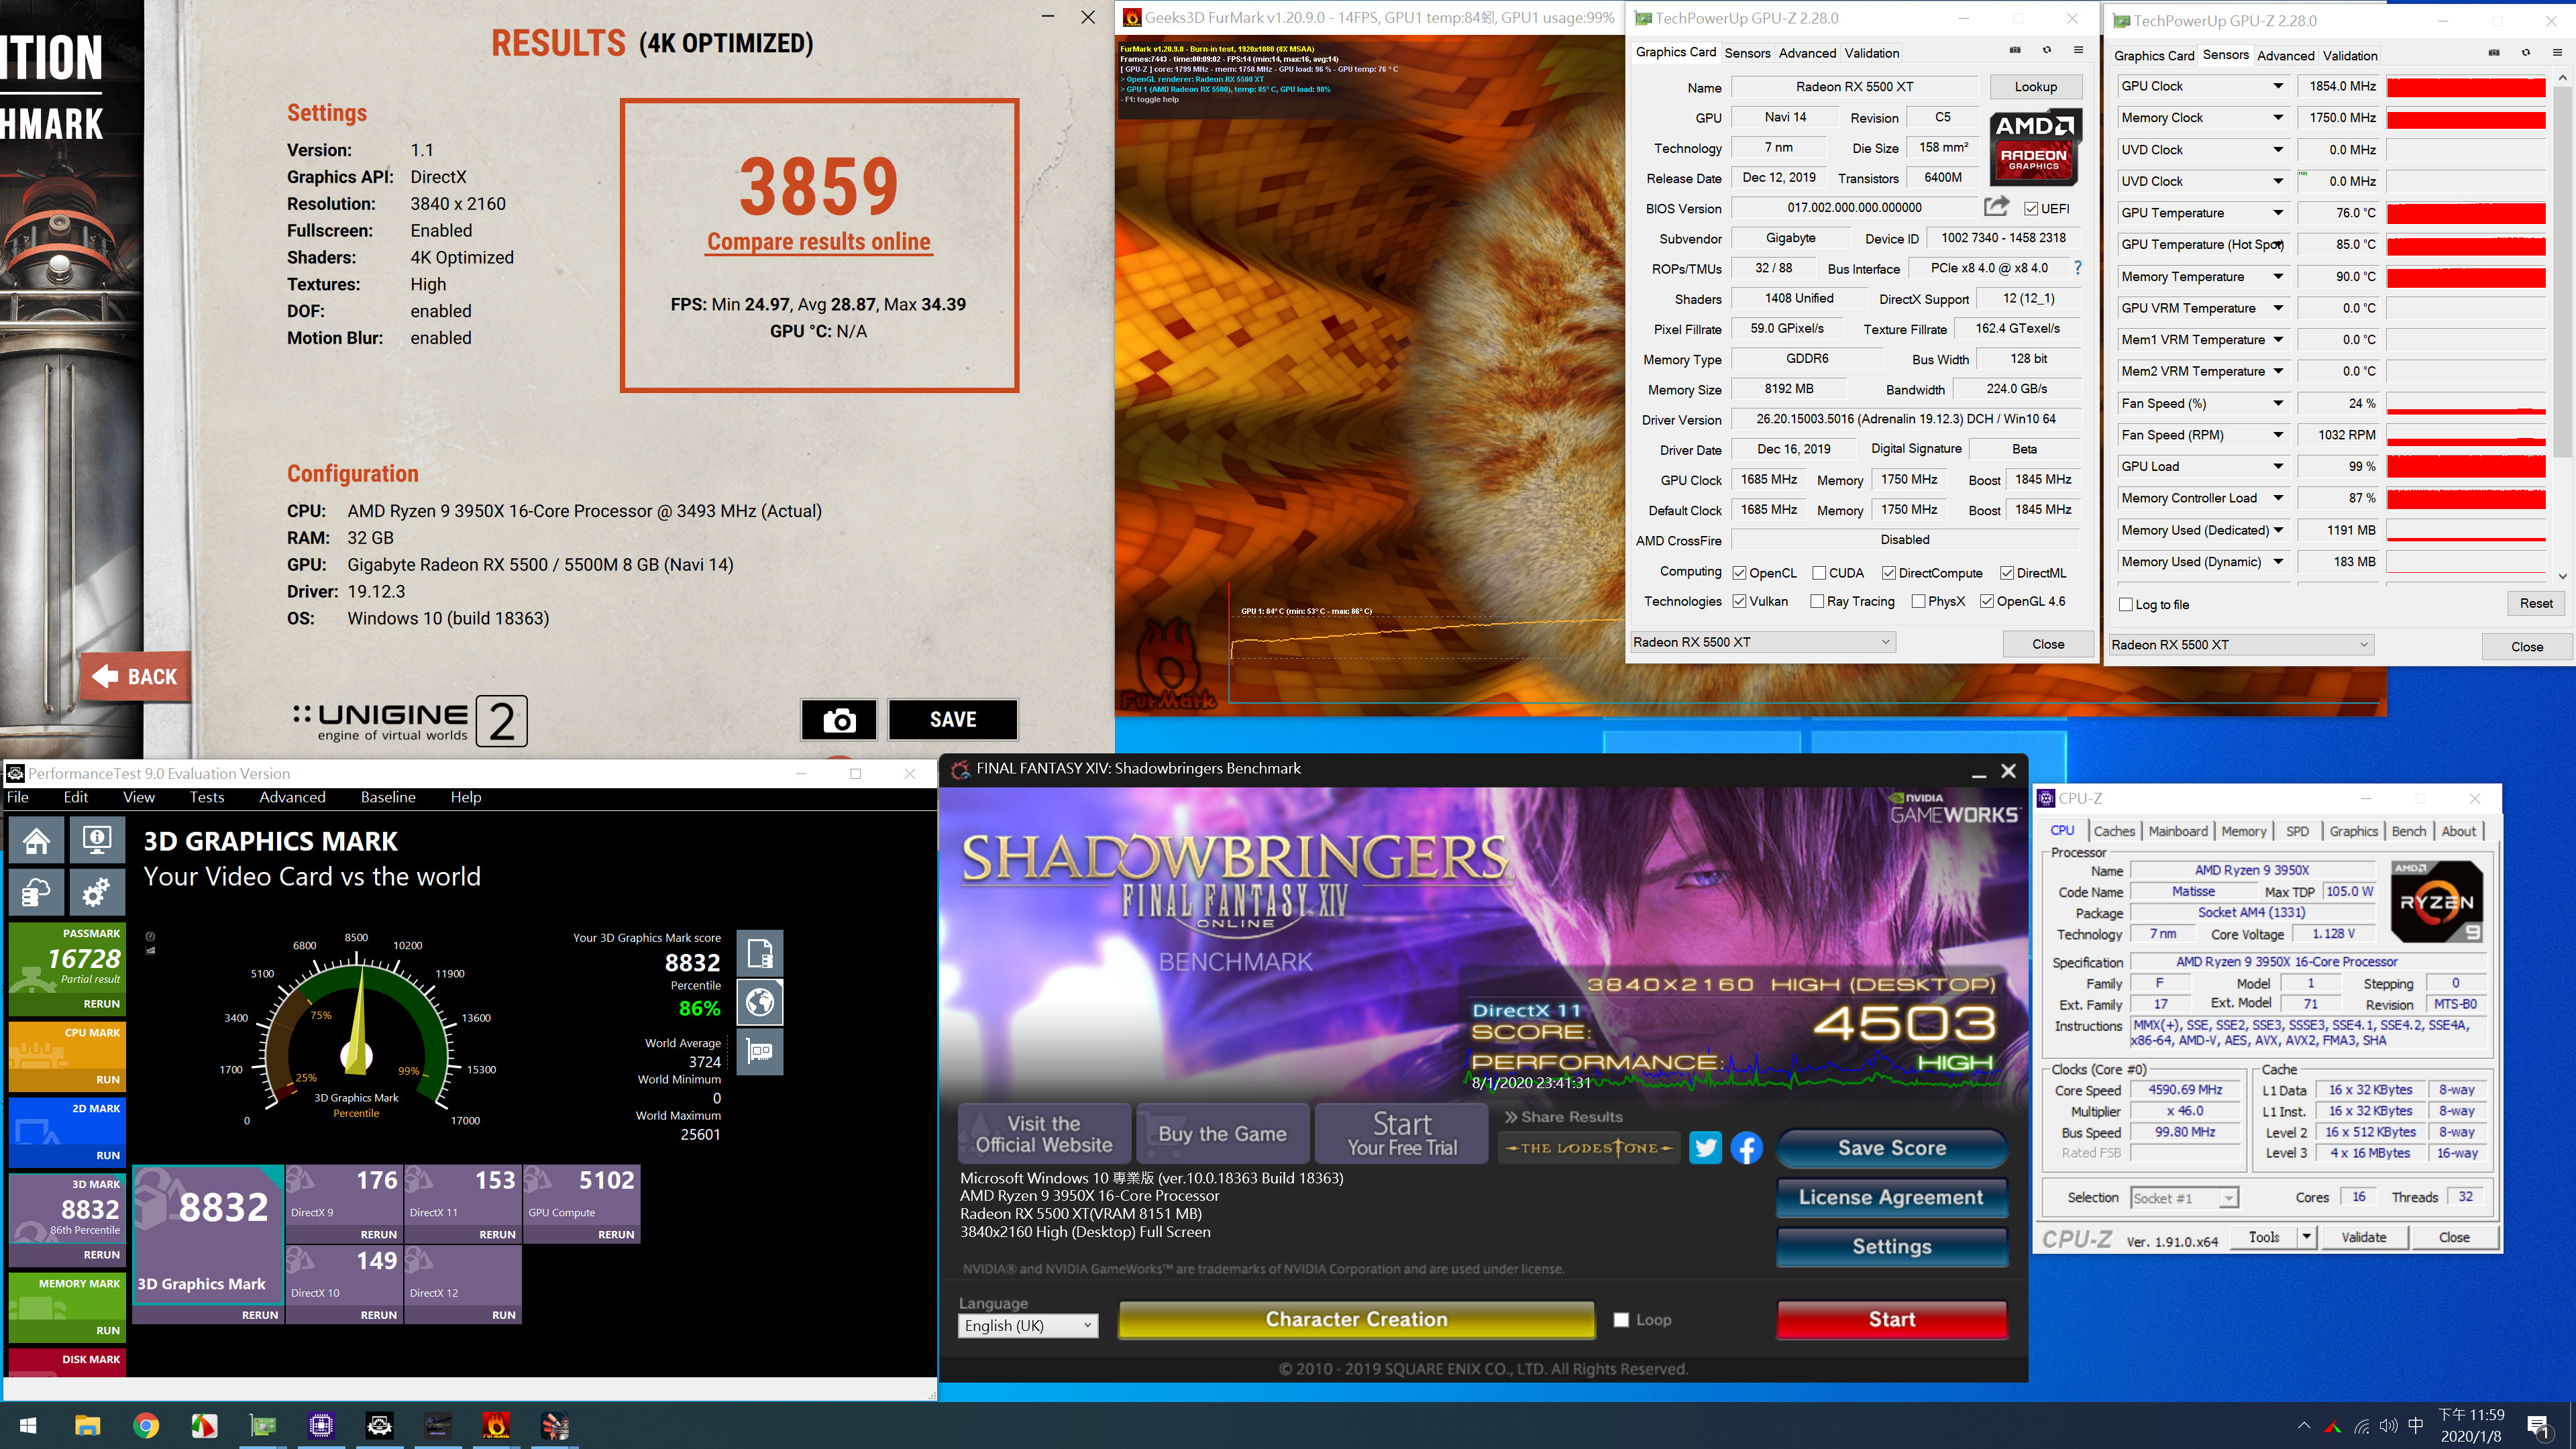Enable Loop checkbox in FFXIV benchmark
The height and width of the screenshot is (1449, 2576).
[x=1621, y=1320]
